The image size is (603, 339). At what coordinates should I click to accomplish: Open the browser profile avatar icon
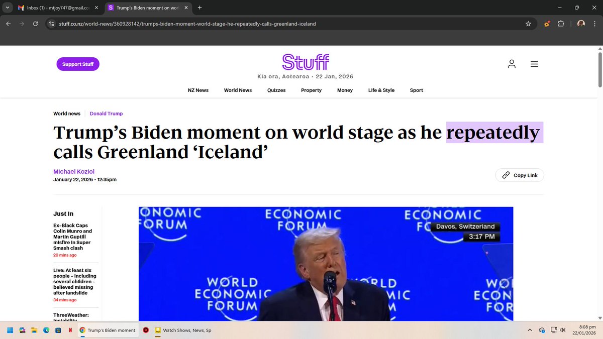click(581, 23)
